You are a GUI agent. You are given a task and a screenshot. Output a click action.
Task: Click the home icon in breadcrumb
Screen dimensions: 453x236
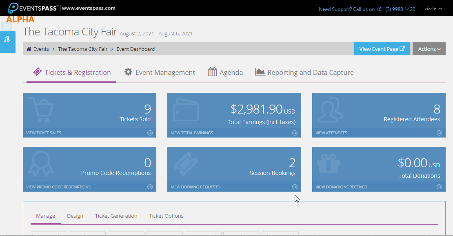(29, 49)
